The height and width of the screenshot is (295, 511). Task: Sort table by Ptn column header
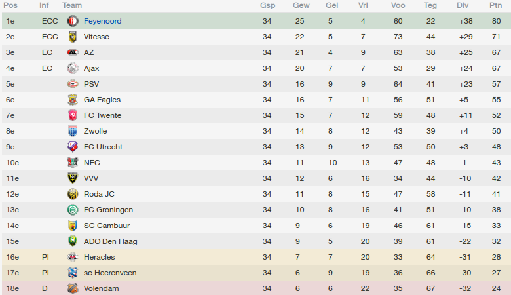[495, 5]
